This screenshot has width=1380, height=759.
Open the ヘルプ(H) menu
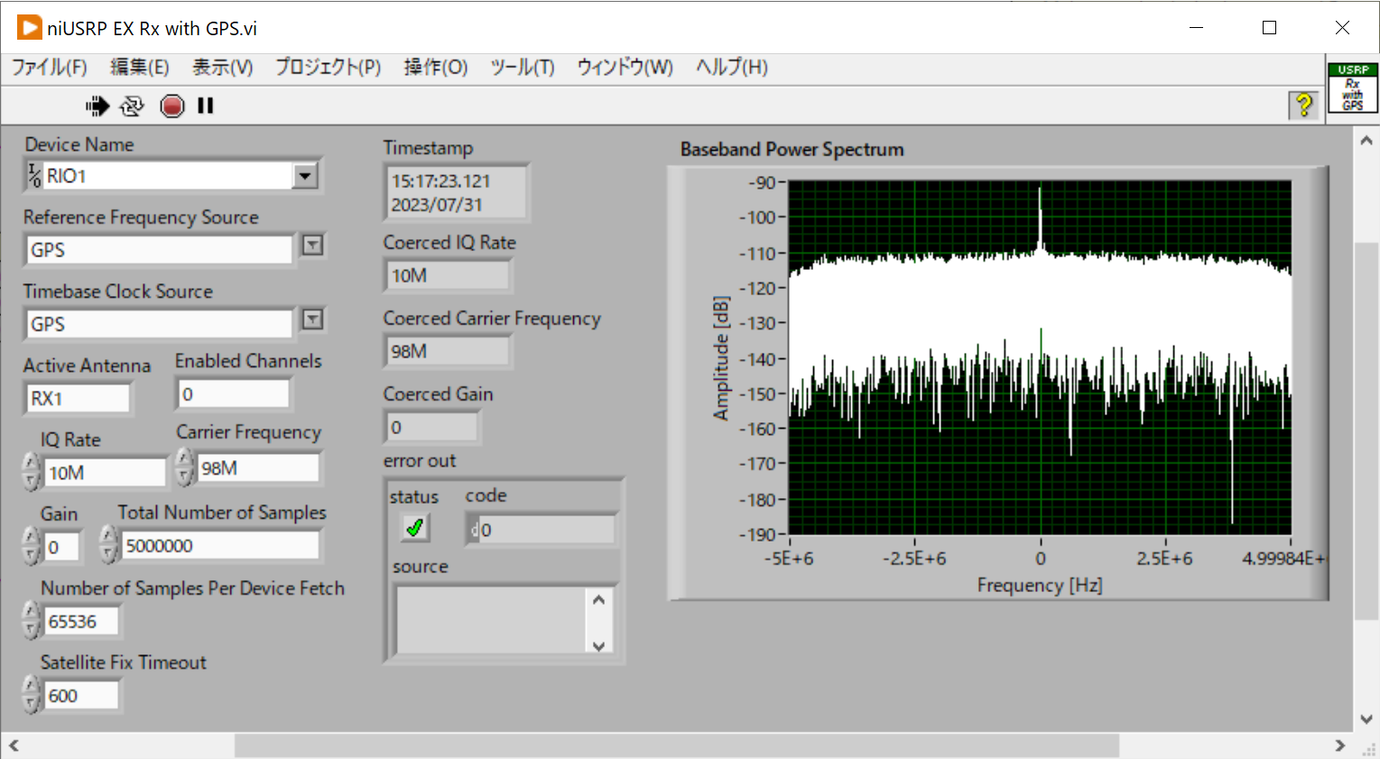point(731,68)
